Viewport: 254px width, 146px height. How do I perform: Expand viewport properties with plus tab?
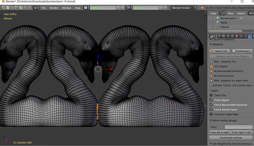(x=205, y=17)
